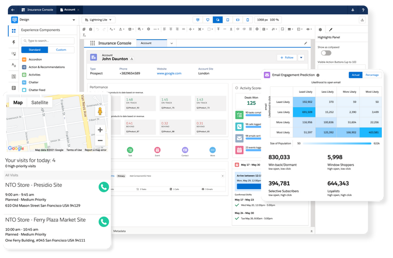Click the Street View pegman icon
Viewport: 393px width, 258px height.
pyautogui.click(x=100, y=111)
